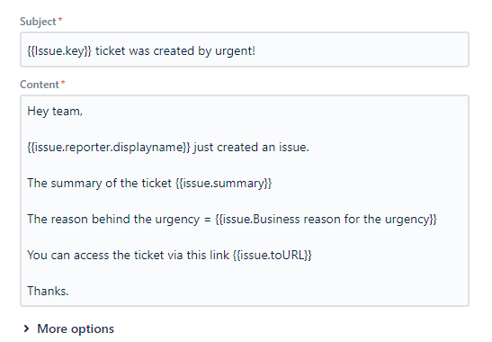Screen dimensions: 492x342
Task: Click the Subject field label
Action: [38, 22]
